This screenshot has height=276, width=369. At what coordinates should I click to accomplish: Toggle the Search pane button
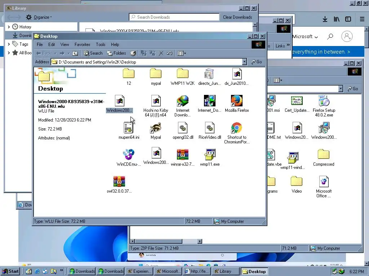tap(93, 53)
